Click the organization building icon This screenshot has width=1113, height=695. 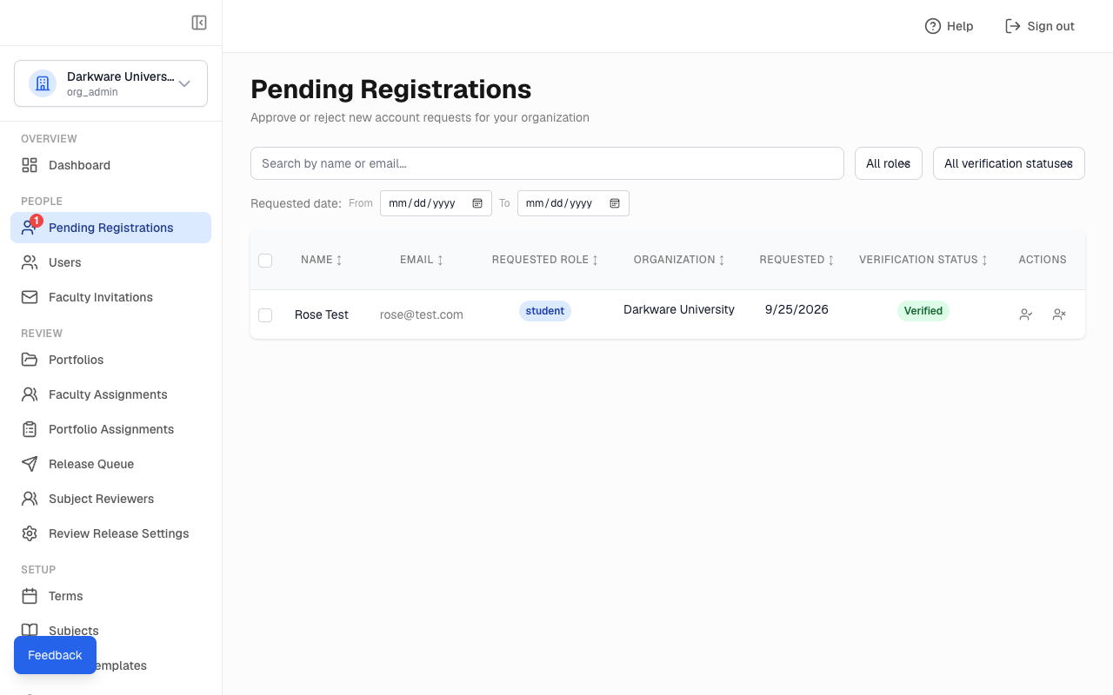tap(43, 83)
